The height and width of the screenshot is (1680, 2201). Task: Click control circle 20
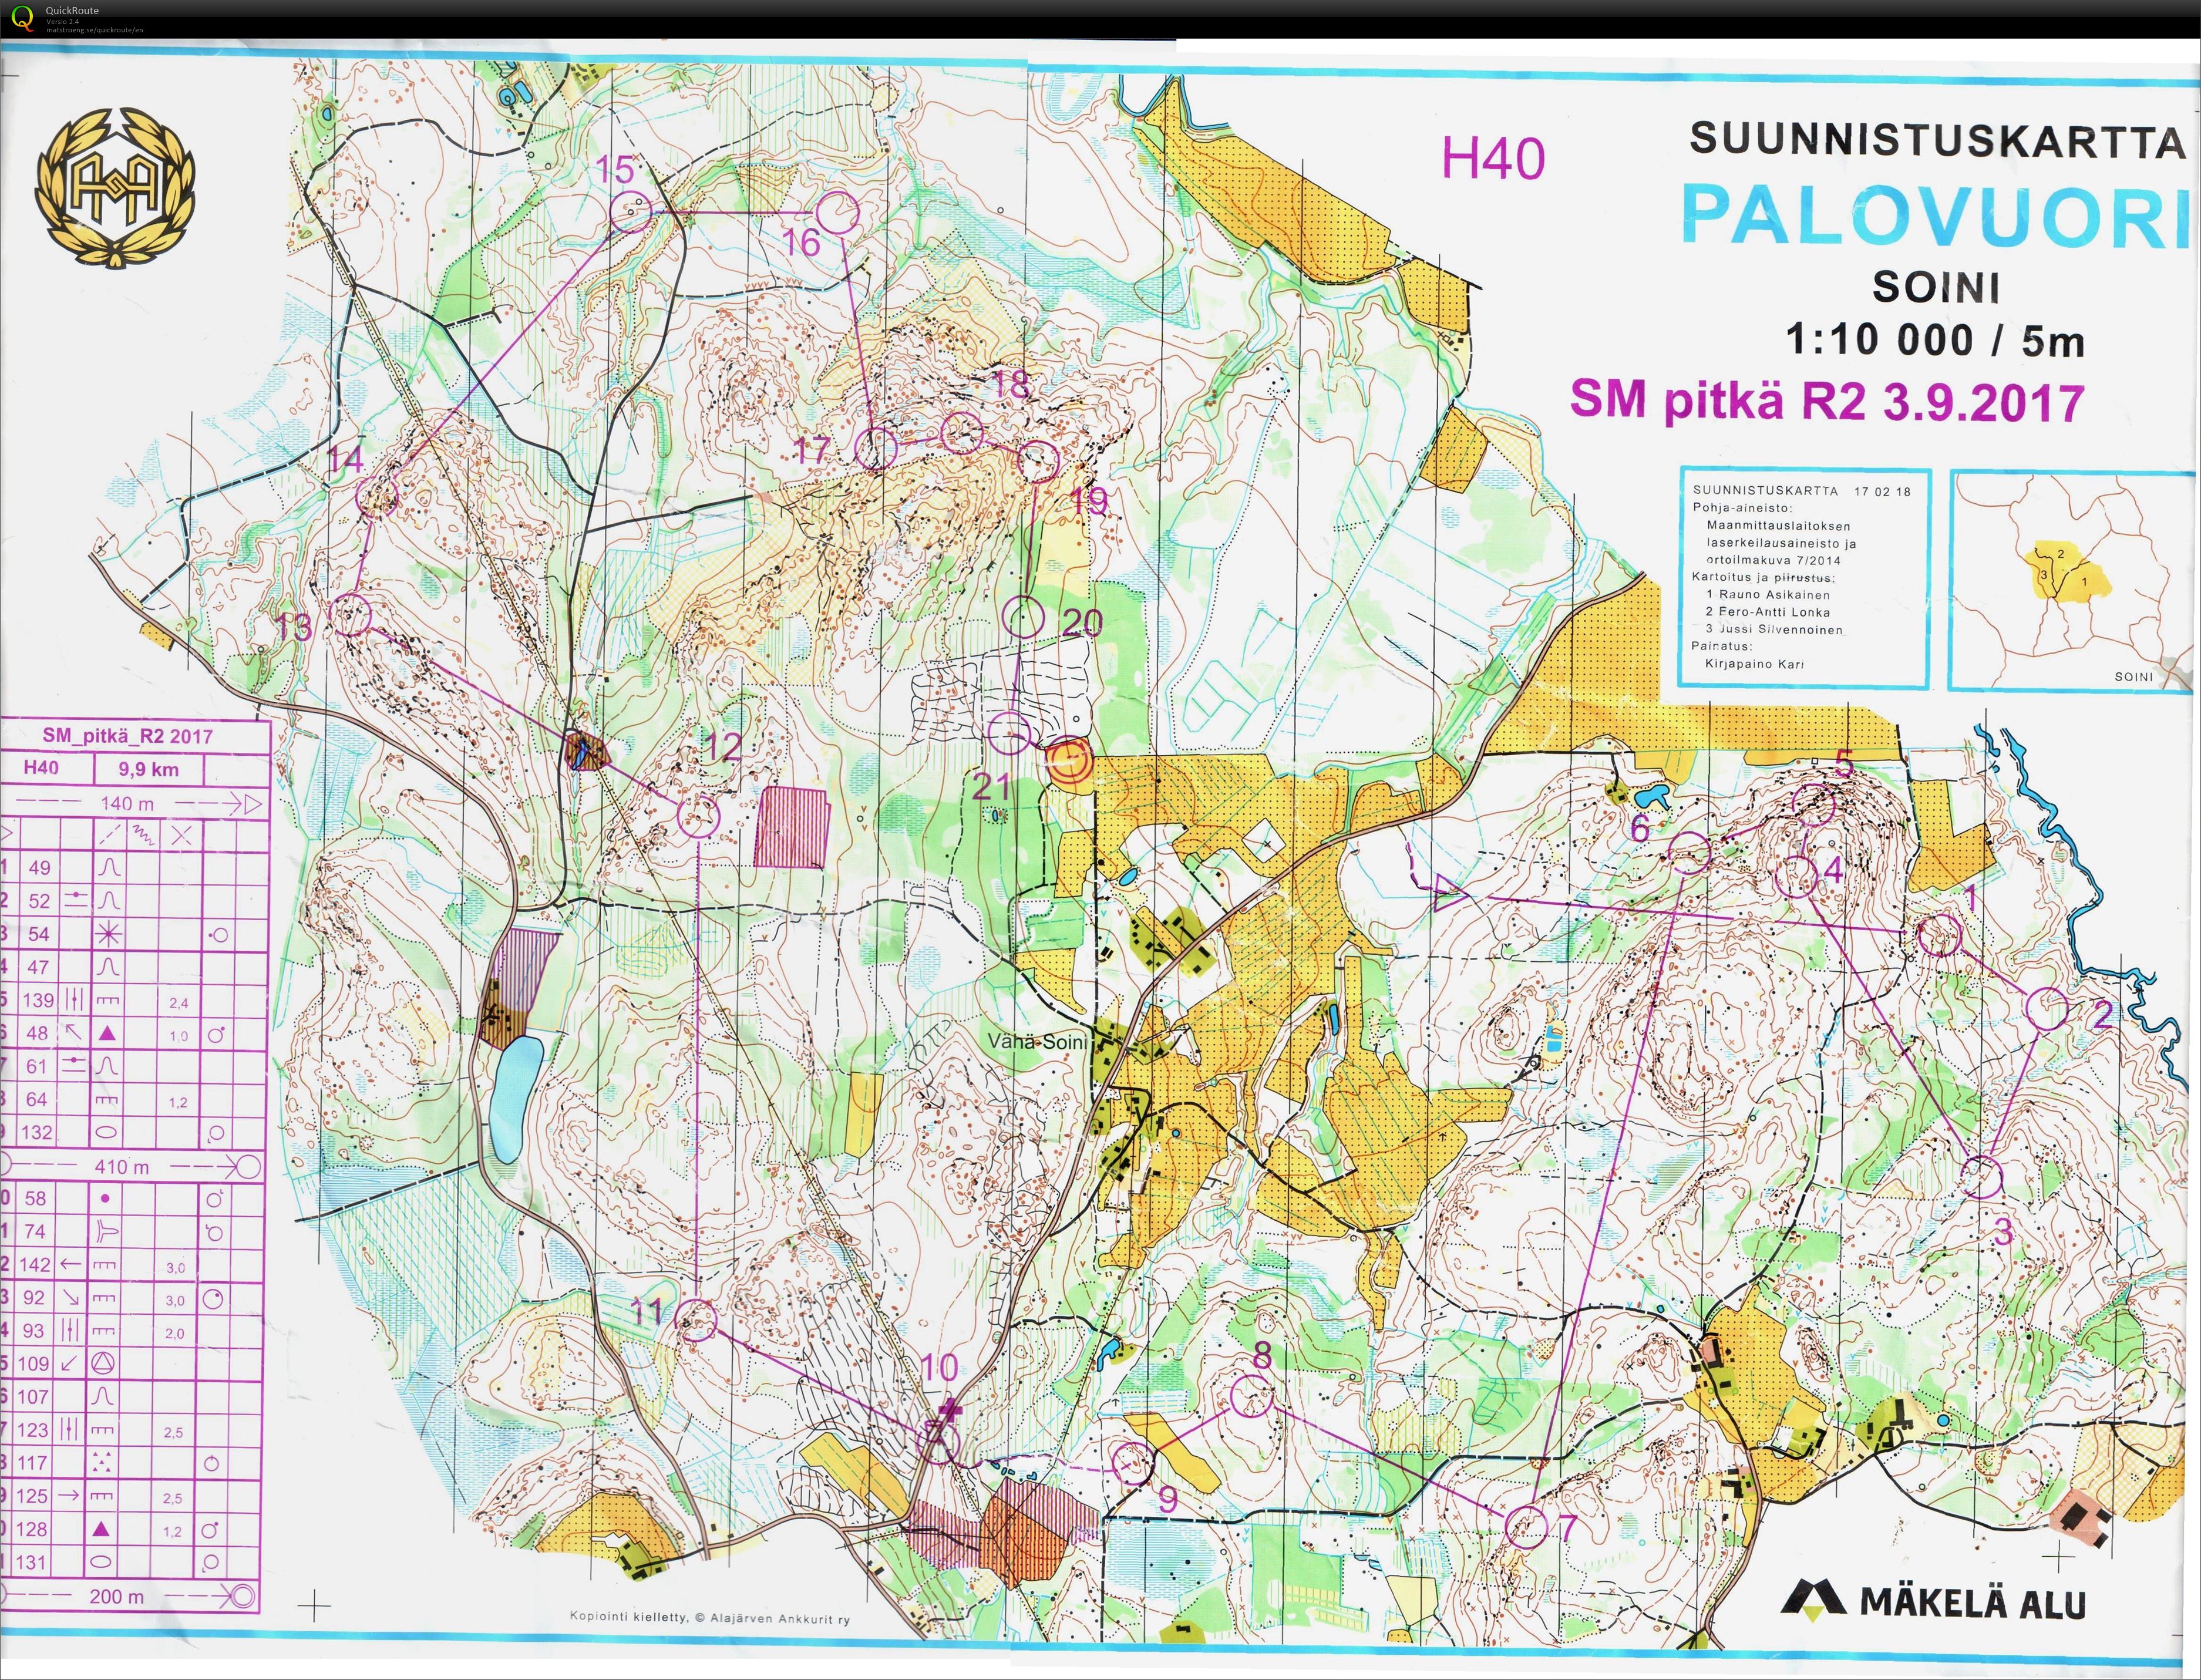[x=1024, y=617]
